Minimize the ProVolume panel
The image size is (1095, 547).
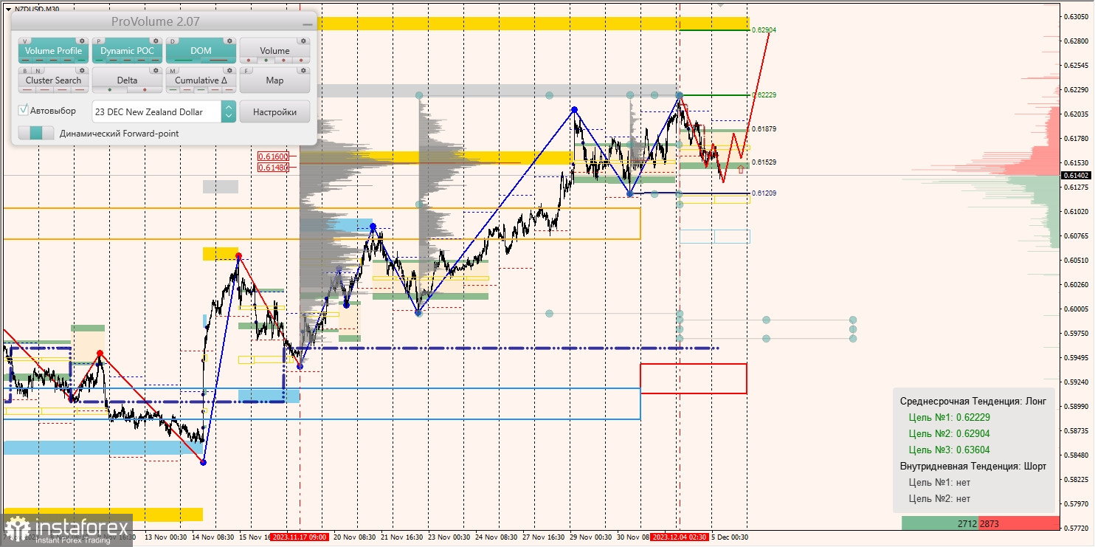(308, 24)
